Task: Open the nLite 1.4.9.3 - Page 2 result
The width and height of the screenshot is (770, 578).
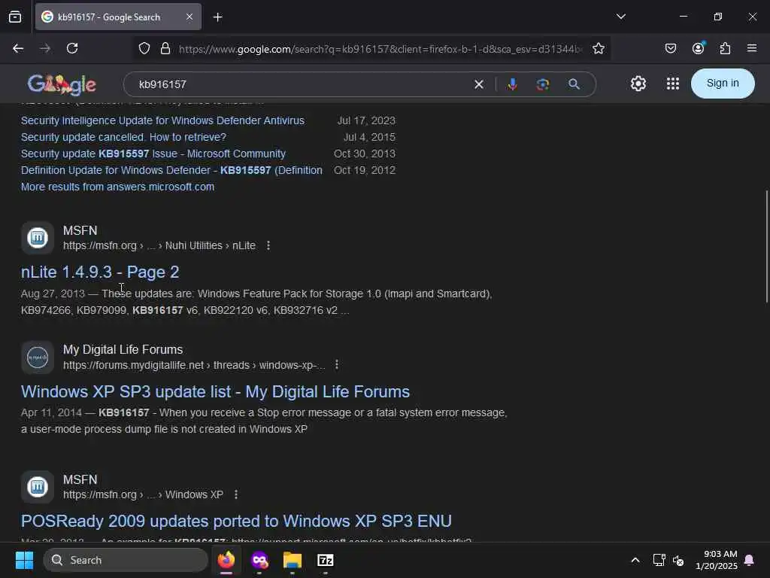Action: click(100, 272)
